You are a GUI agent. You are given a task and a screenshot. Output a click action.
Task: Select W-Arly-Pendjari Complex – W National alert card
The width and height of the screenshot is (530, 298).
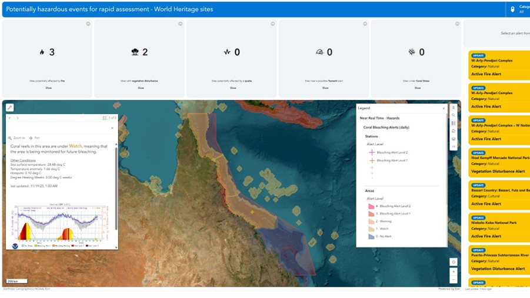tap(499, 130)
